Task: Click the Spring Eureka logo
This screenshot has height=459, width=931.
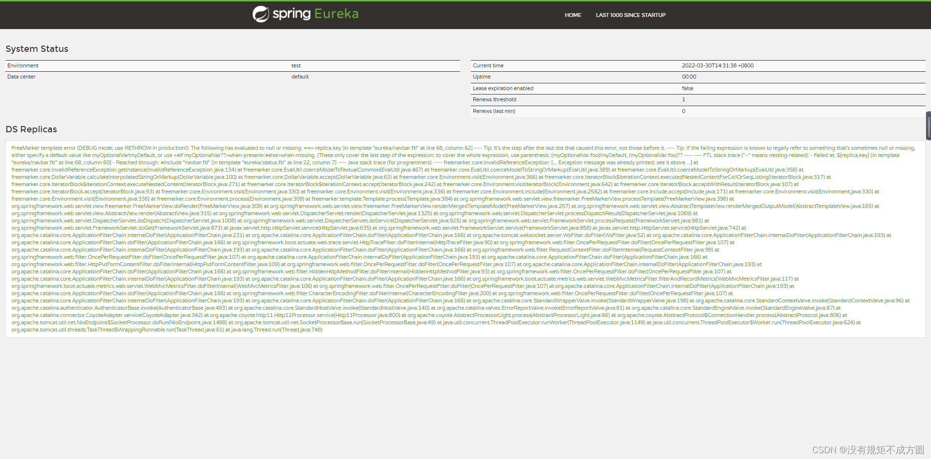Action: (305, 14)
